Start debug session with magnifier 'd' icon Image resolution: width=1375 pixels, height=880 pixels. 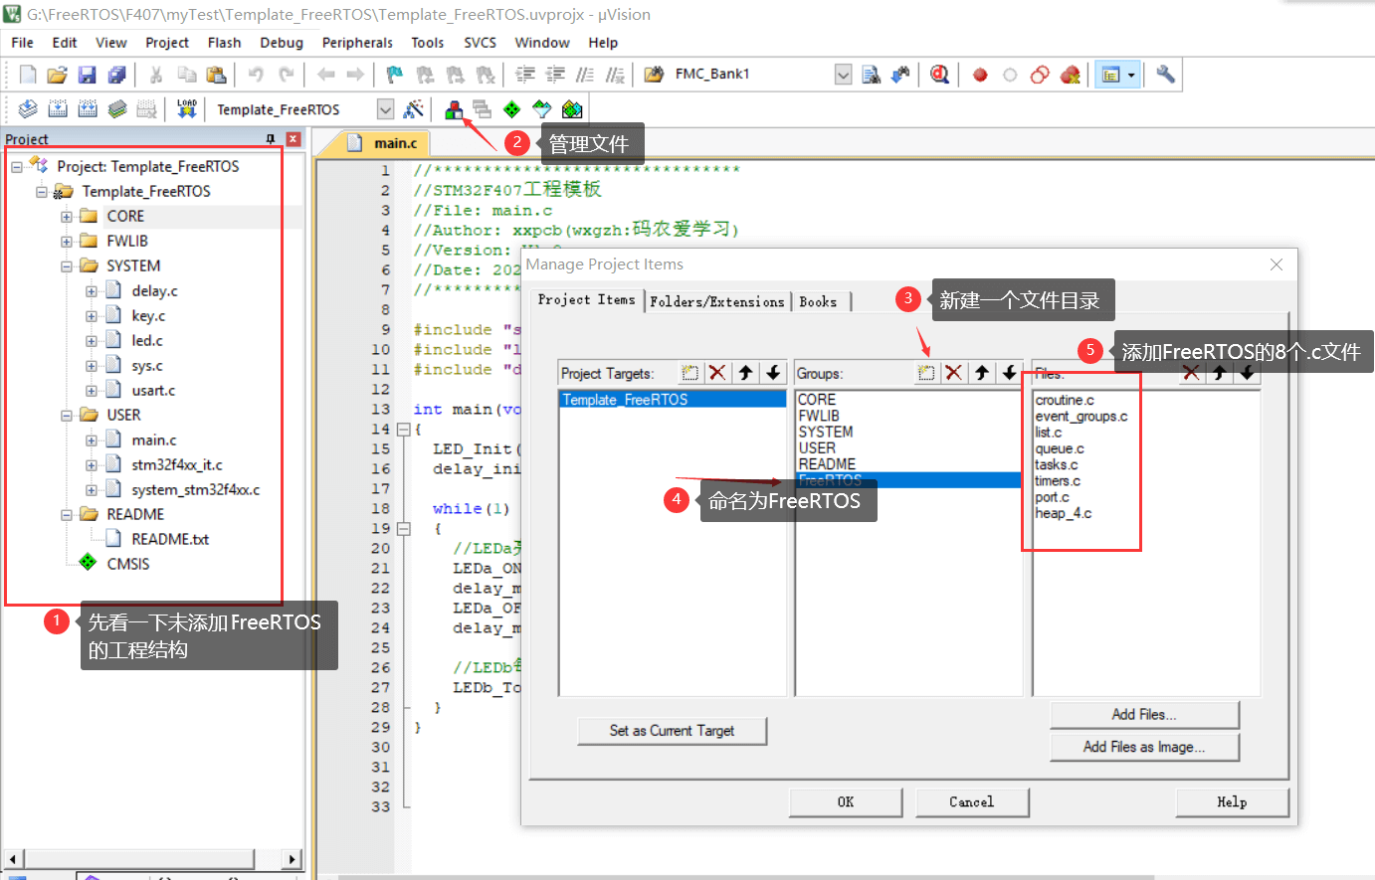tap(939, 75)
